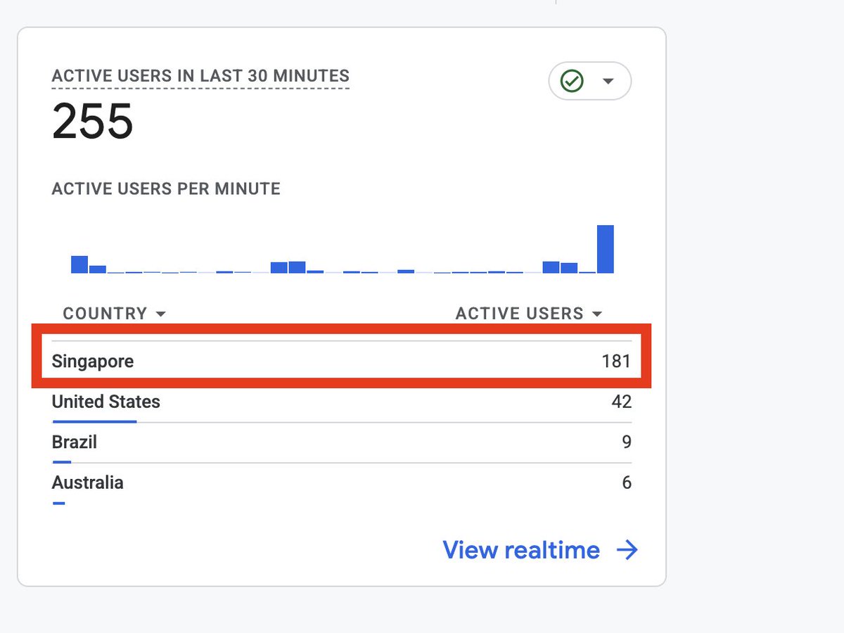Select the Singapore country row

(342, 362)
